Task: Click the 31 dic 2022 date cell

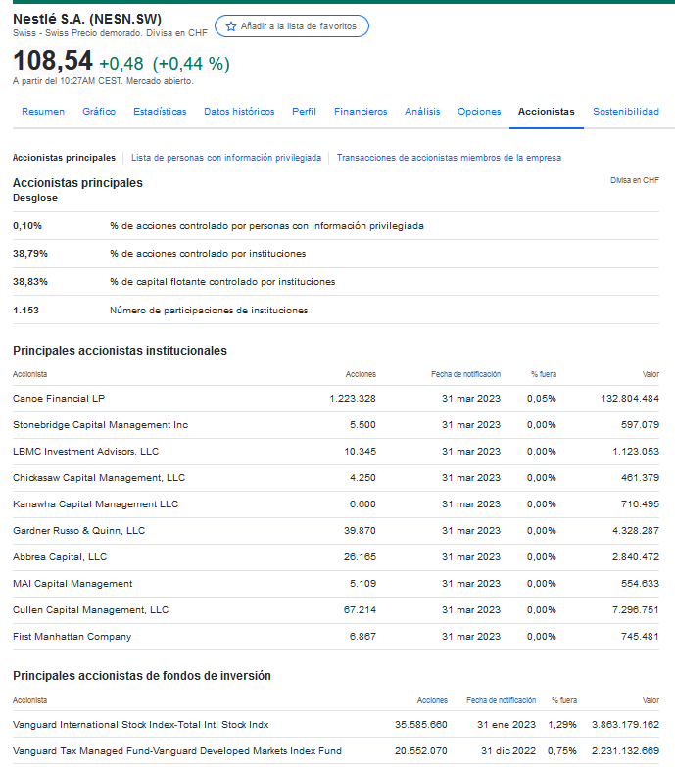Action: point(508,750)
